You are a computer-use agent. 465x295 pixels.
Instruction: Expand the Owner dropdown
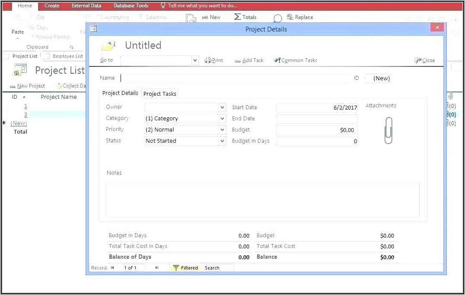tap(222, 107)
